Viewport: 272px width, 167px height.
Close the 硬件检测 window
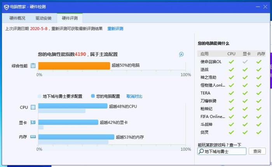tap(265, 7)
